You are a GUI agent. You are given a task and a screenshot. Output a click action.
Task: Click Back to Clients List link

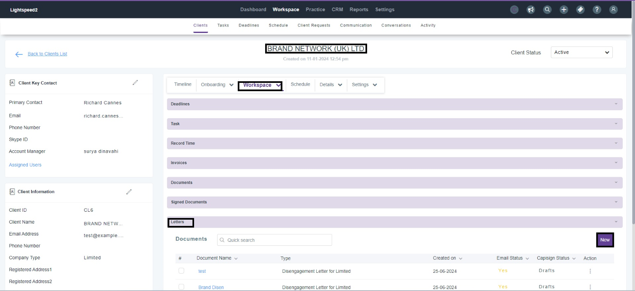(47, 54)
